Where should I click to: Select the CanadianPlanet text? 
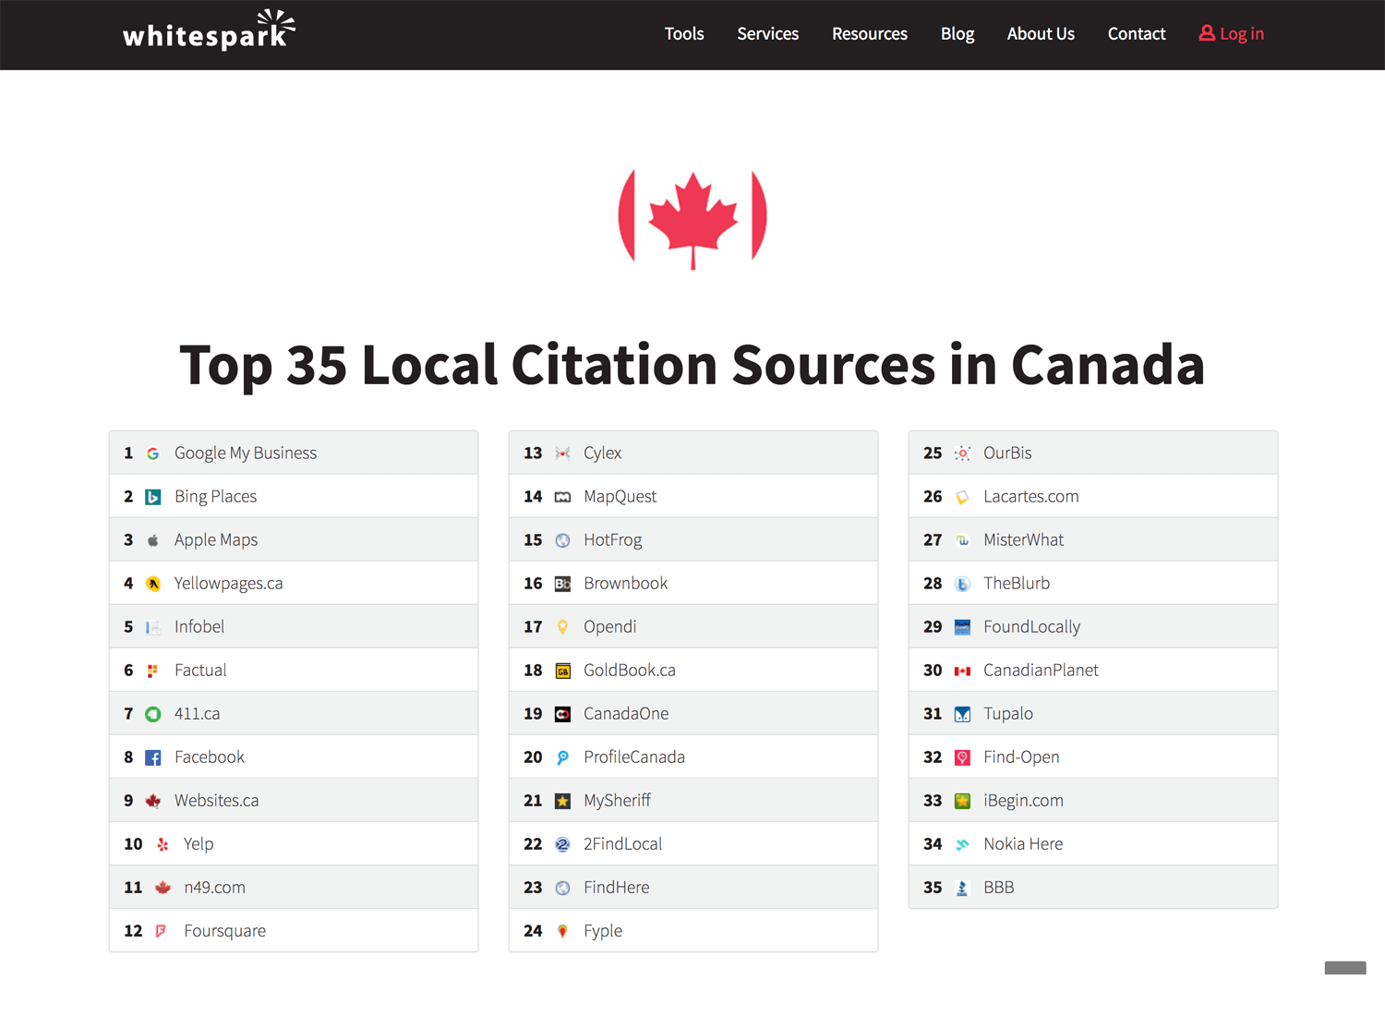[1042, 671]
